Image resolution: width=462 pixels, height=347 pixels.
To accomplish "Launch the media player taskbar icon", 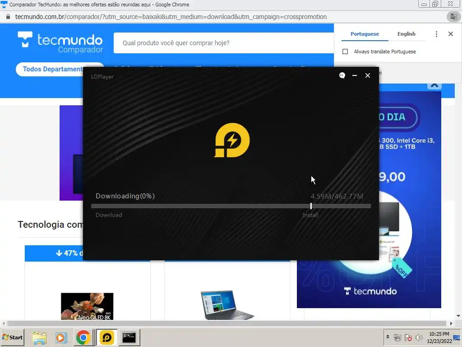I will [61, 338].
